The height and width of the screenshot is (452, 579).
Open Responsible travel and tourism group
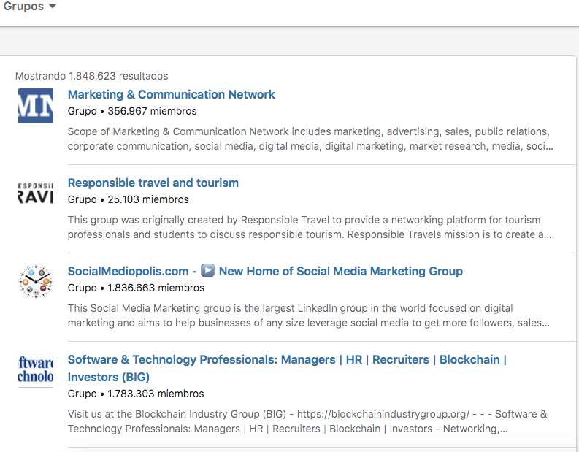(153, 183)
